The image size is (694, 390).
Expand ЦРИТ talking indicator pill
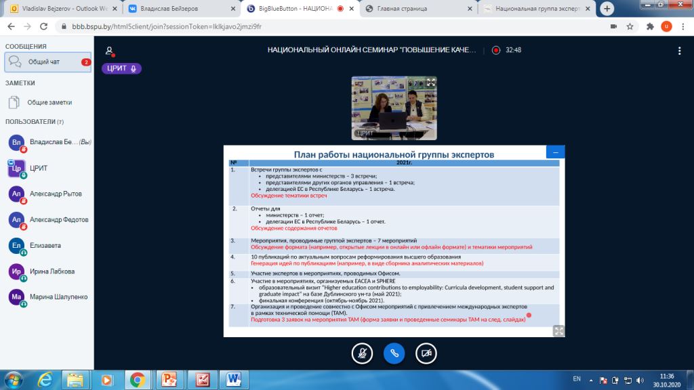pos(121,68)
